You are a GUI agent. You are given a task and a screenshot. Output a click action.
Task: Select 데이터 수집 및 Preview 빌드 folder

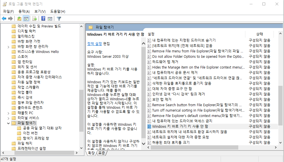click(39, 26)
